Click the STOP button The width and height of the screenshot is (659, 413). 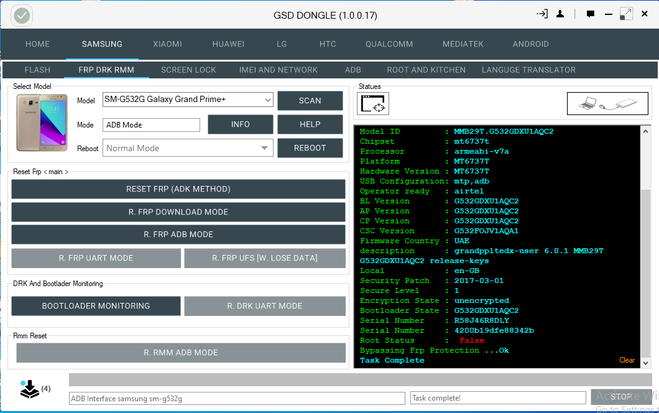coord(620,397)
